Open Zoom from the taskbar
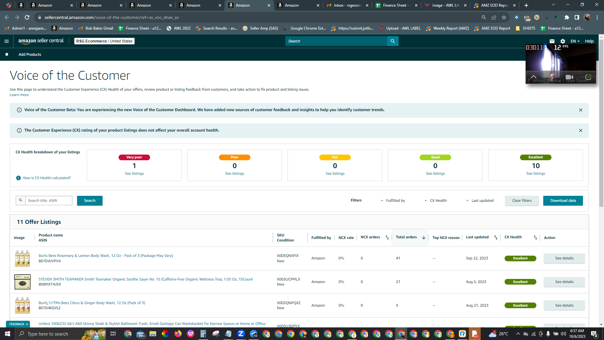 coord(241,334)
